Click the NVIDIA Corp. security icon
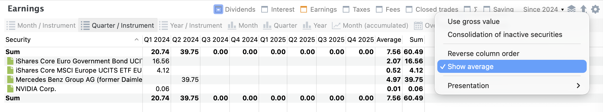The image size is (603, 112). [x=10, y=89]
